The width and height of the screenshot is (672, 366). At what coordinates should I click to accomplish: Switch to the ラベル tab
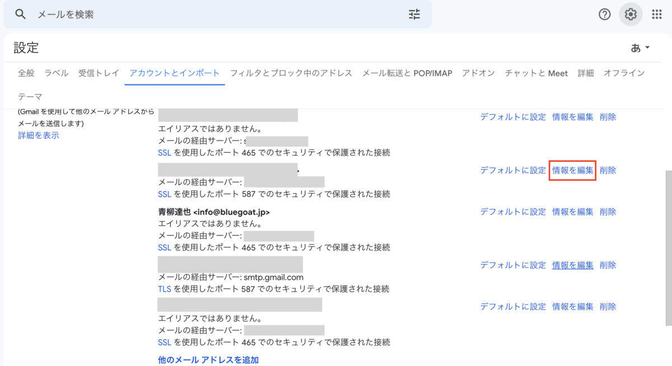click(57, 73)
